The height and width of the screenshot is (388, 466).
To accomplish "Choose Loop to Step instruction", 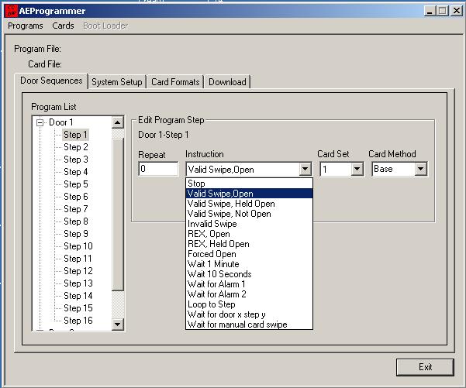I will pos(249,304).
